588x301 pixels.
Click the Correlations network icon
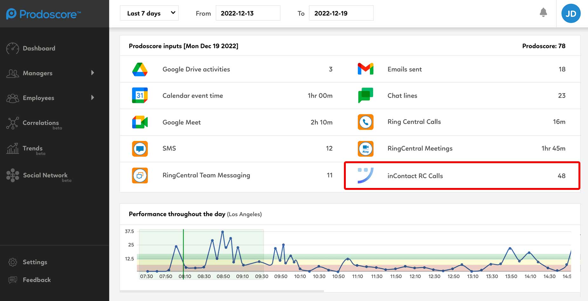pos(12,123)
